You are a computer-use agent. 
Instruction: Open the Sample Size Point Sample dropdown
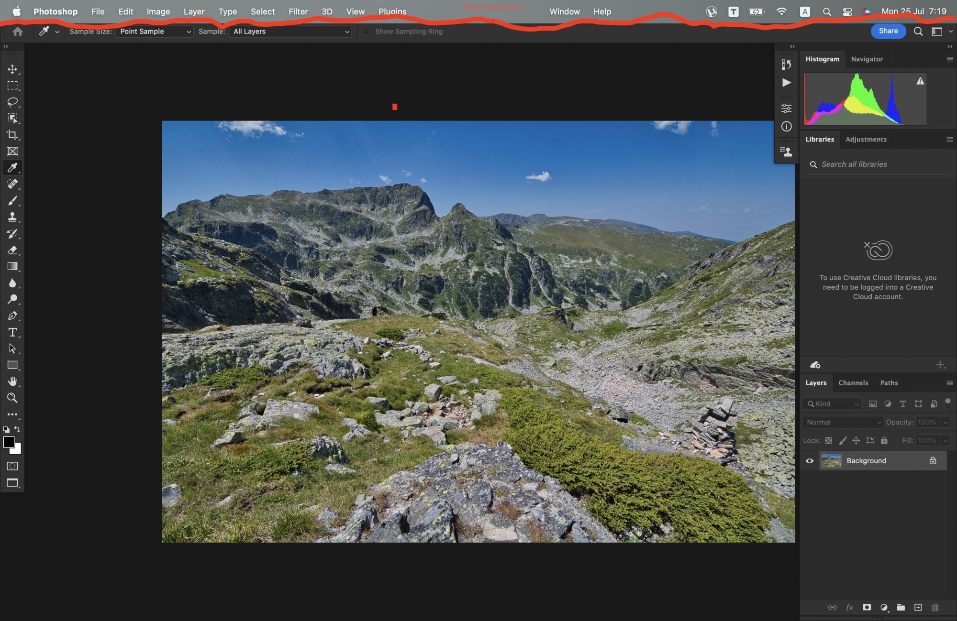155,32
